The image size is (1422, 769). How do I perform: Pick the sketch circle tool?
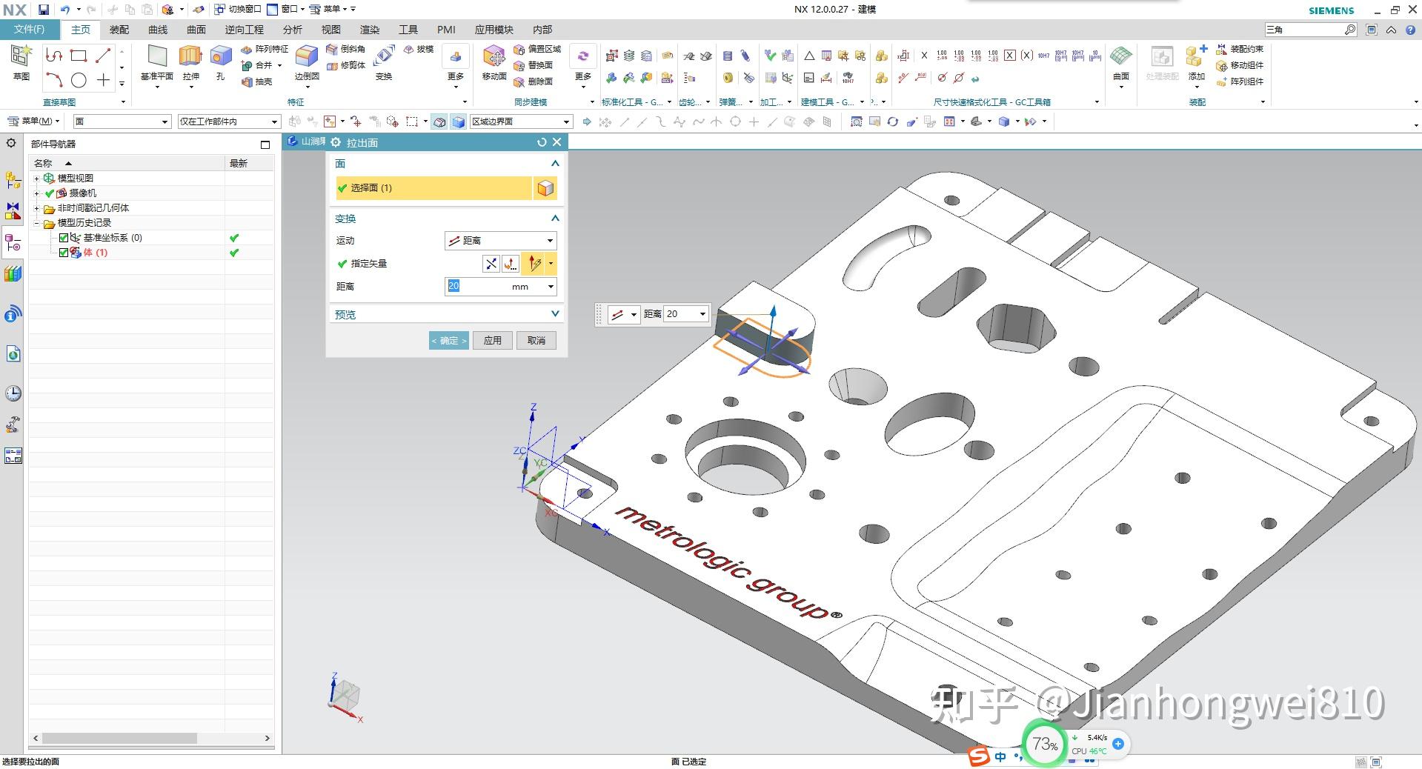[x=79, y=80]
